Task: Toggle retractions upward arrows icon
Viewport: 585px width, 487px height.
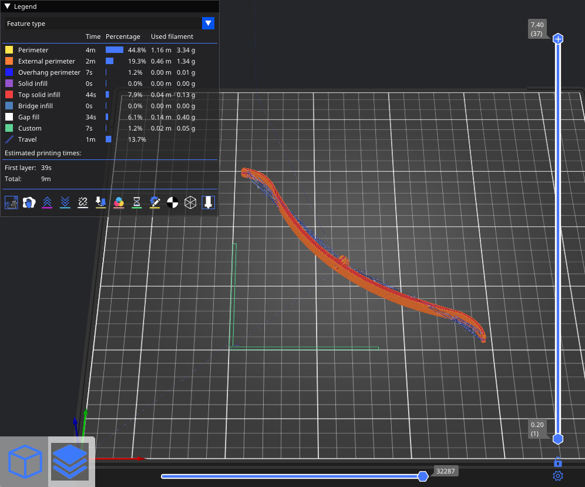Action: 48,202
